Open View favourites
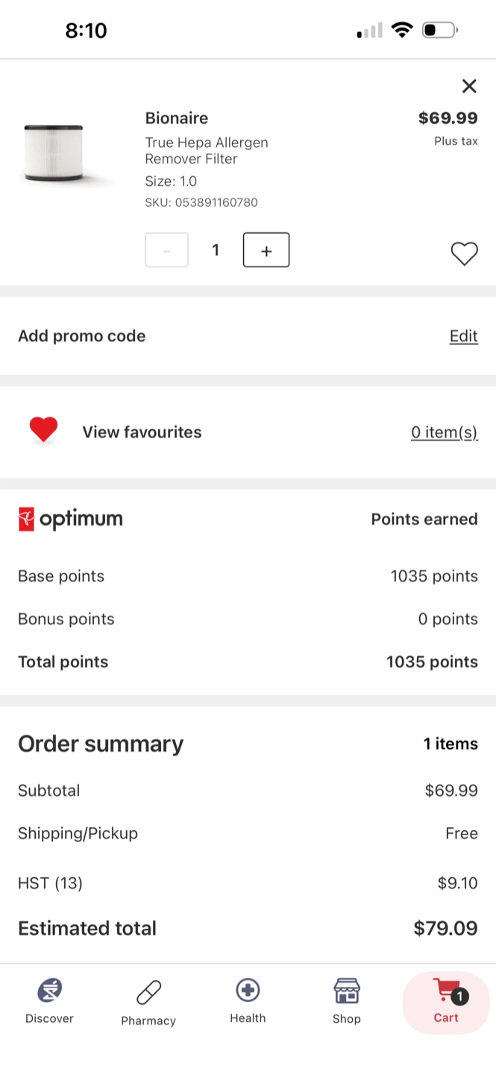Image resolution: width=496 pixels, height=1075 pixels. click(x=142, y=432)
